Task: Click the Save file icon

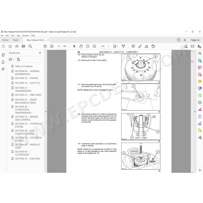Action: point(3,46)
